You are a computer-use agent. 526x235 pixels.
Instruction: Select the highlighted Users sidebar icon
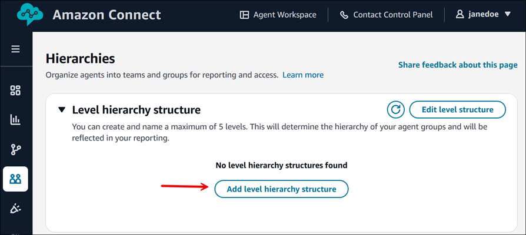15,179
